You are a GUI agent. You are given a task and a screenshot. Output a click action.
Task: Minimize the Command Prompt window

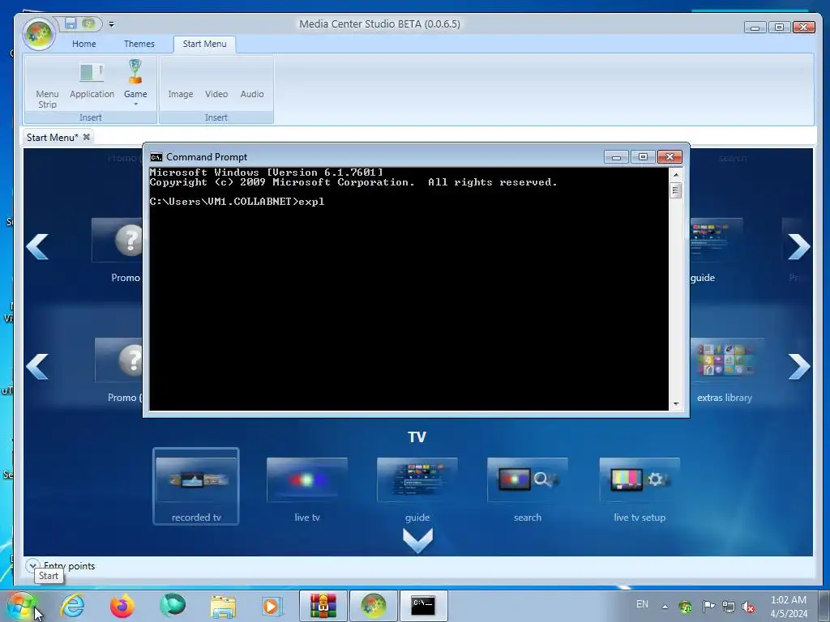click(x=616, y=157)
